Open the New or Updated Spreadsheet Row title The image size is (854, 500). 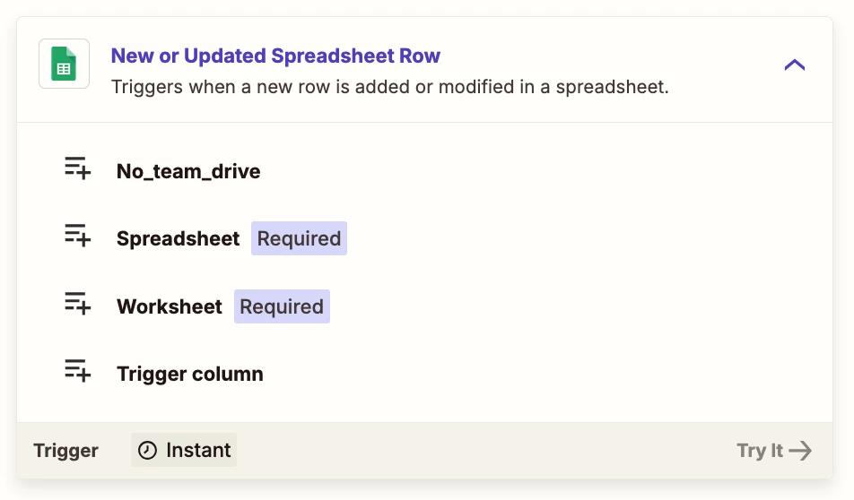pyautogui.click(x=275, y=56)
